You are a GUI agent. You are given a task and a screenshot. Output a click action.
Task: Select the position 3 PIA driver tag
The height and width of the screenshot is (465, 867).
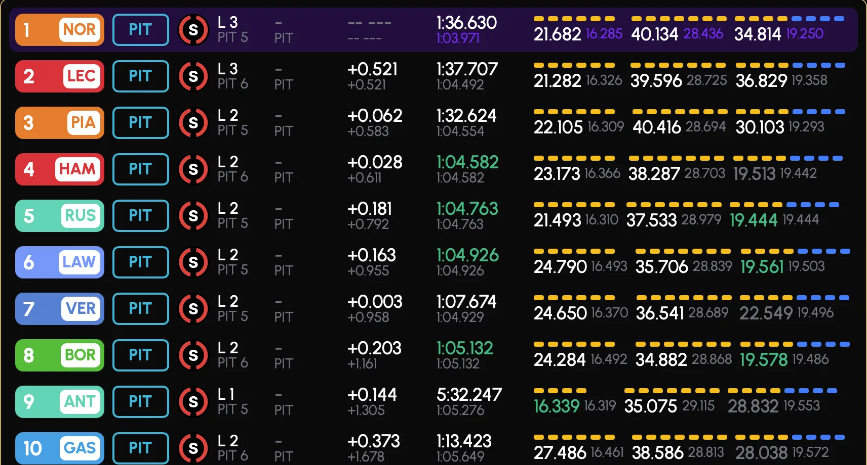coord(60,123)
